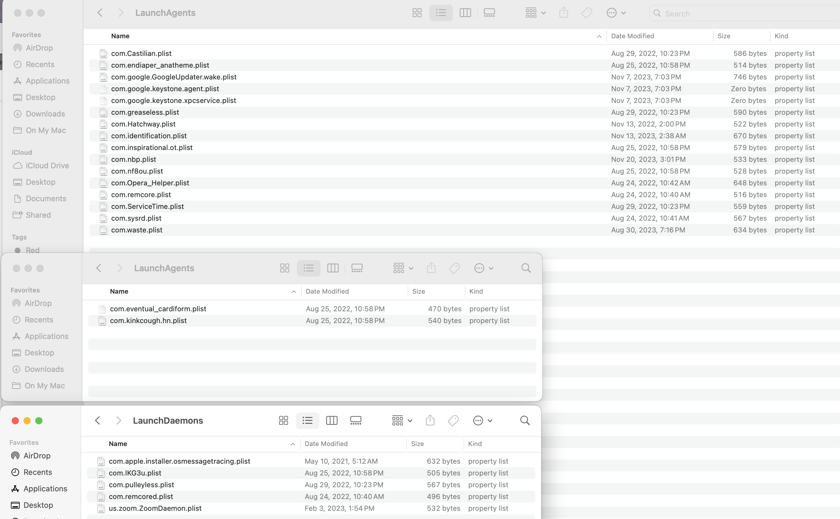Open search magnifier in LaunchDaemons window
The image size is (840, 519).
(525, 420)
